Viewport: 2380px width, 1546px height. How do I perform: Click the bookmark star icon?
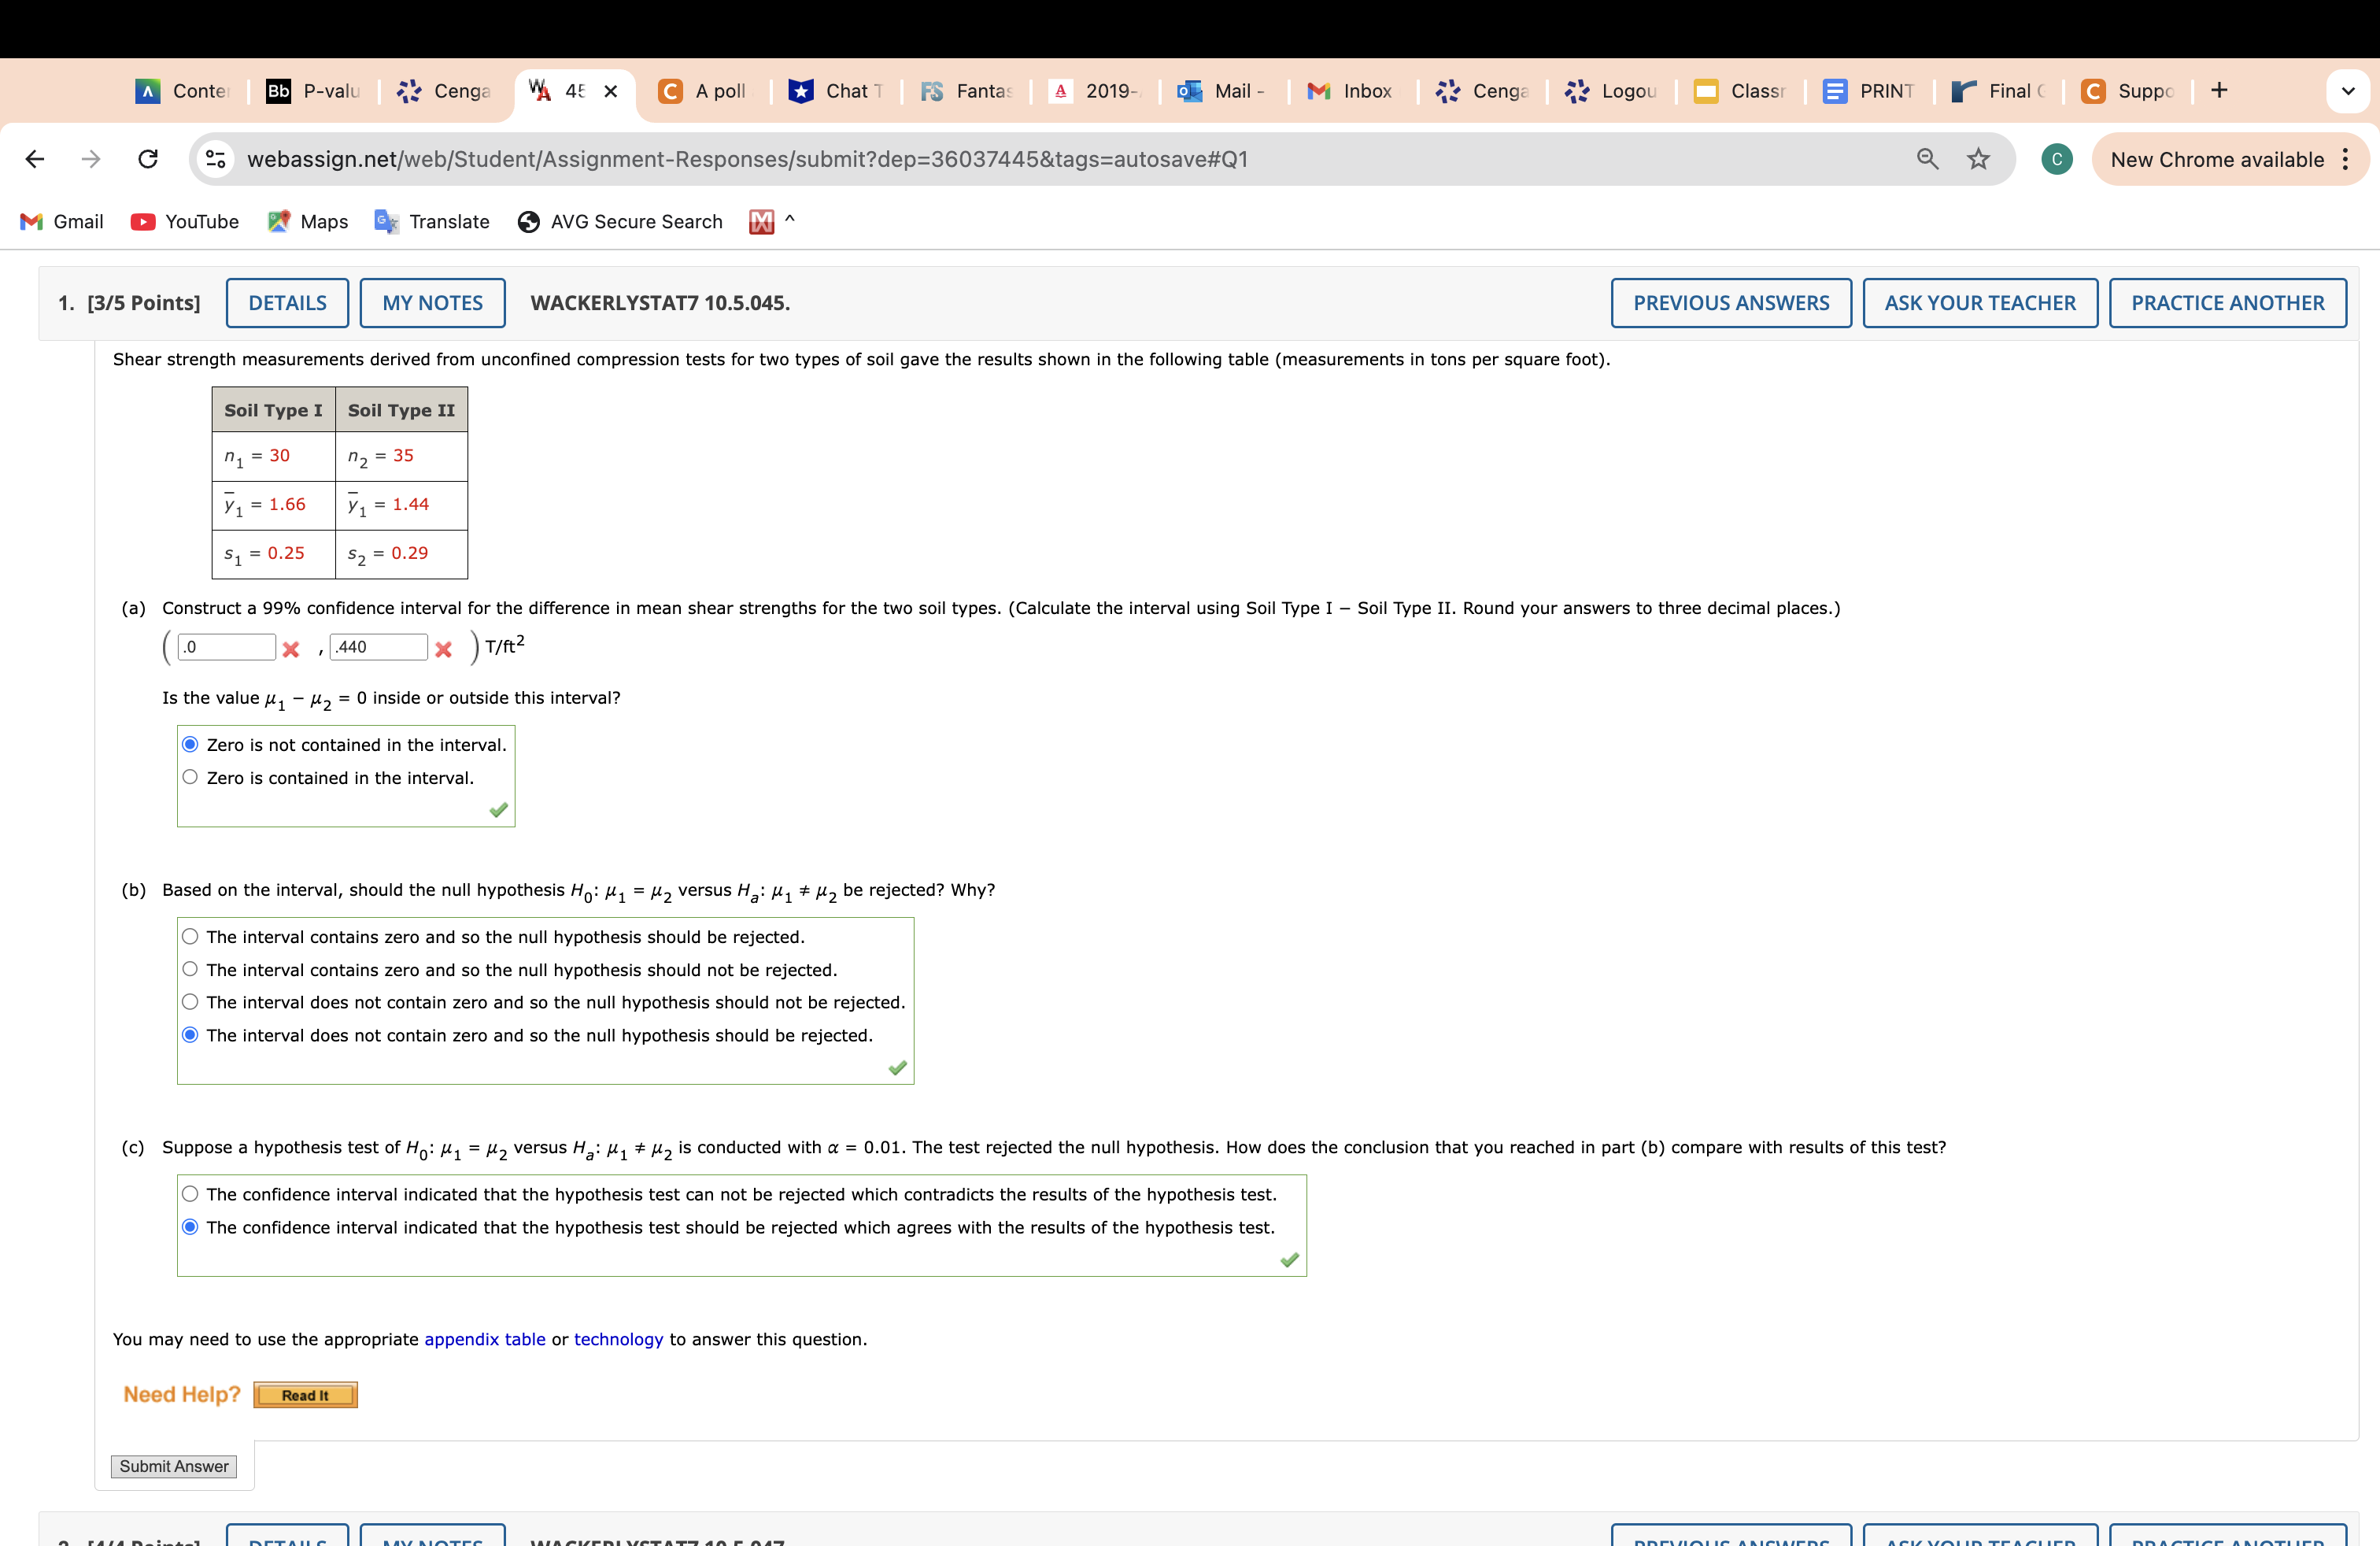tap(1978, 159)
